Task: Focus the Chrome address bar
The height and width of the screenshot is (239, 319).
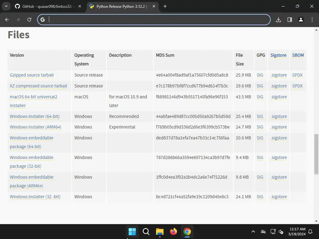Action: click(154, 20)
